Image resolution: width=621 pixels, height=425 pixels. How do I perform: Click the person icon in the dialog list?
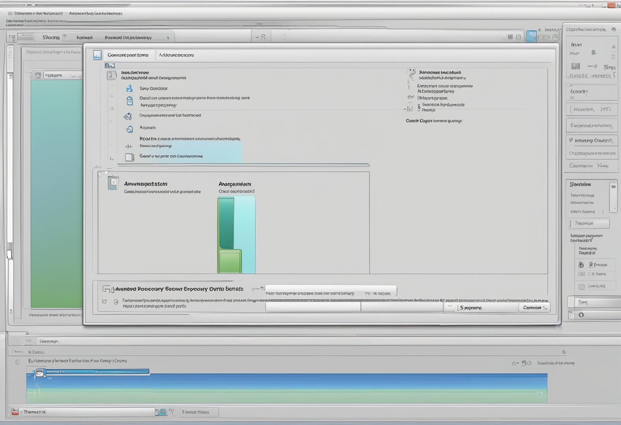point(129,88)
